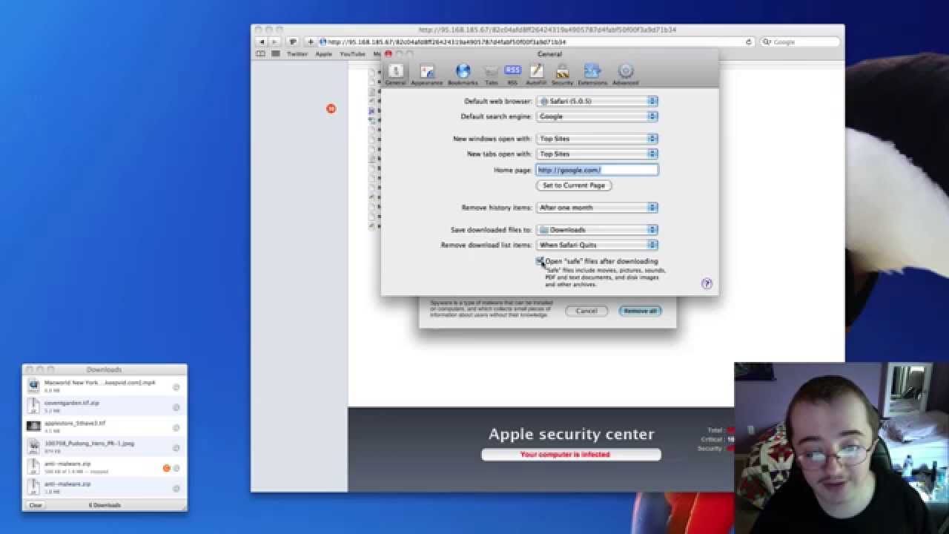Toggle Open "safe" files after downloading checkbox
The width and height of the screenshot is (949, 534).
click(x=540, y=261)
